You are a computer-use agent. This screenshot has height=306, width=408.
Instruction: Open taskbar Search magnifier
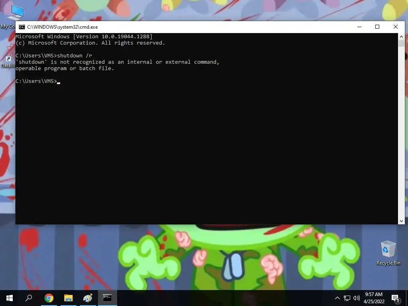29,298
